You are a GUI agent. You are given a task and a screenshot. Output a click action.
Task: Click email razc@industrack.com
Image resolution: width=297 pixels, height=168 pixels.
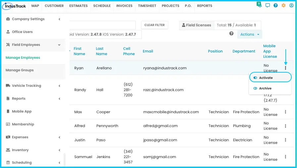(163, 90)
